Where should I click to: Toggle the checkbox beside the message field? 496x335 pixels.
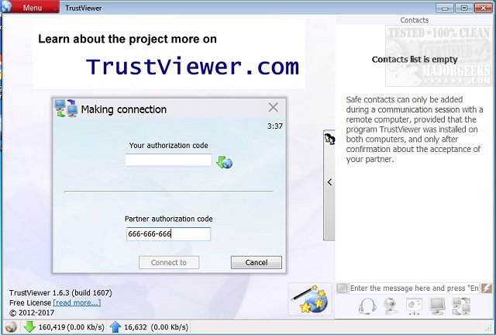coord(342,288)
